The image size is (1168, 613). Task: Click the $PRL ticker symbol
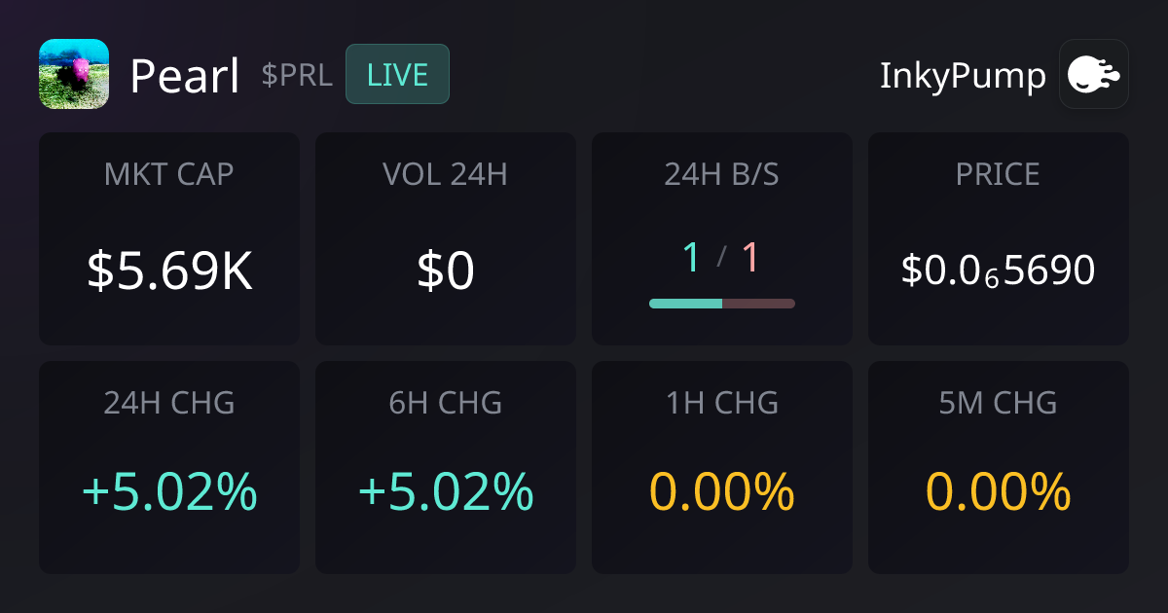click(297, 75)
